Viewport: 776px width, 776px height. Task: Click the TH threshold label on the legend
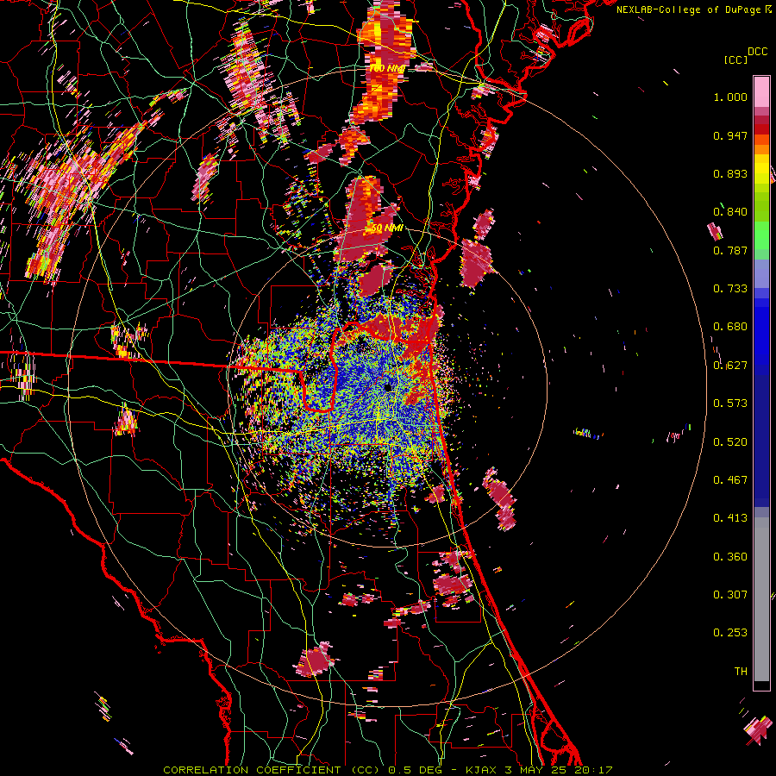(x=741, y=672)
